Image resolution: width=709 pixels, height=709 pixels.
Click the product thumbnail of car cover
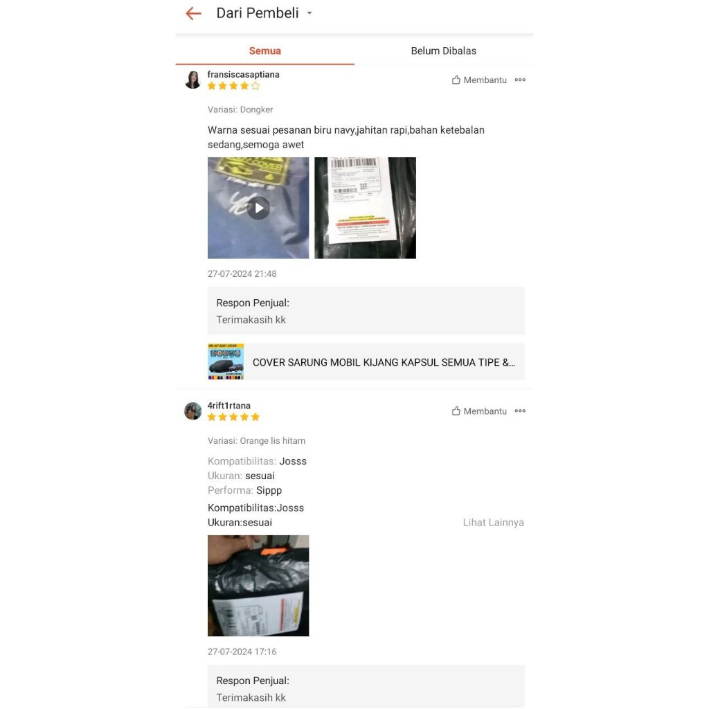[x=226, y=361]
